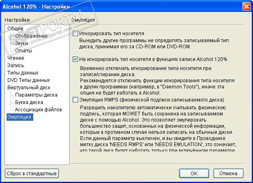Enable the Игнорировать тип носителя checkbox

tap(75, 34)
